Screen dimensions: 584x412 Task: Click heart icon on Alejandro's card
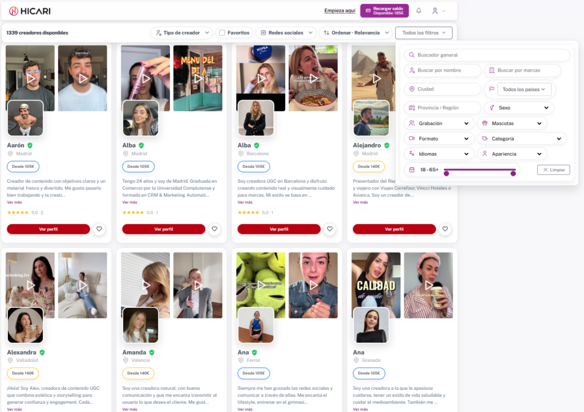[x=445, y=229]
